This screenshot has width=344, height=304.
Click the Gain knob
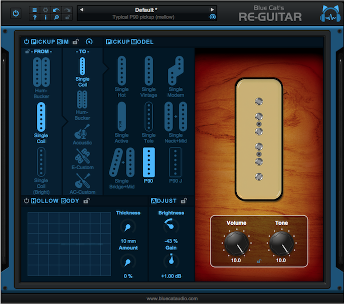click(x=171, y=261)
